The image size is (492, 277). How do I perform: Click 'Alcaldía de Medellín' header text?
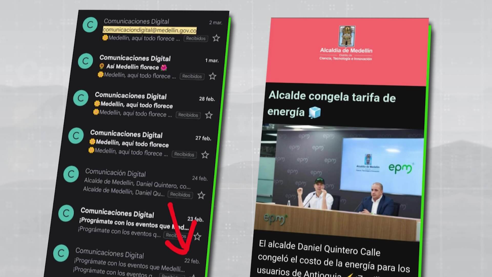[346, 51]
